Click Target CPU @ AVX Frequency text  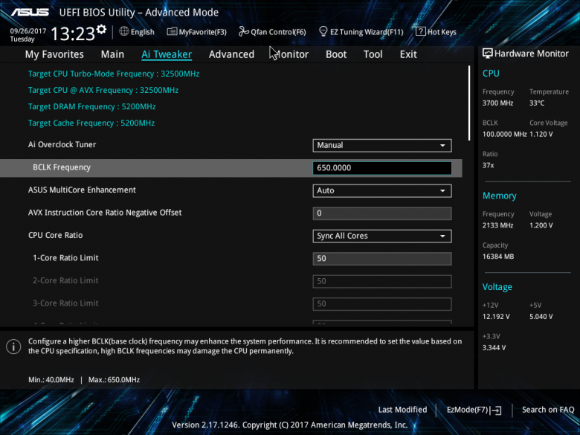103,90
